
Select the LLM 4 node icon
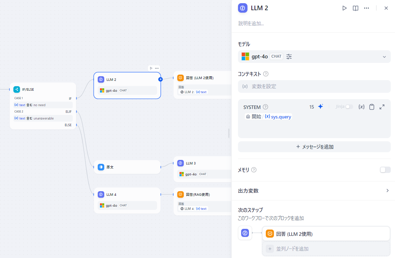[101, 194]
